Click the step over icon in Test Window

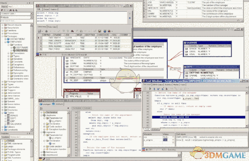(x=158, y=89)
